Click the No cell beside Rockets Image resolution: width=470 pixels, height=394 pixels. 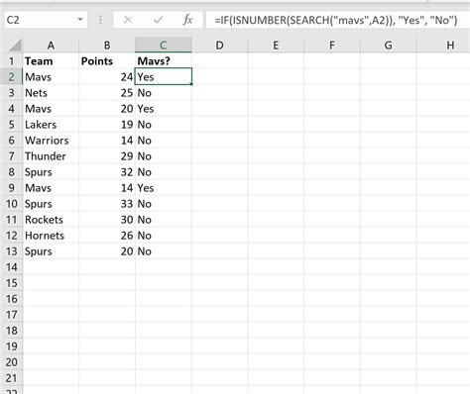(164, 220)
